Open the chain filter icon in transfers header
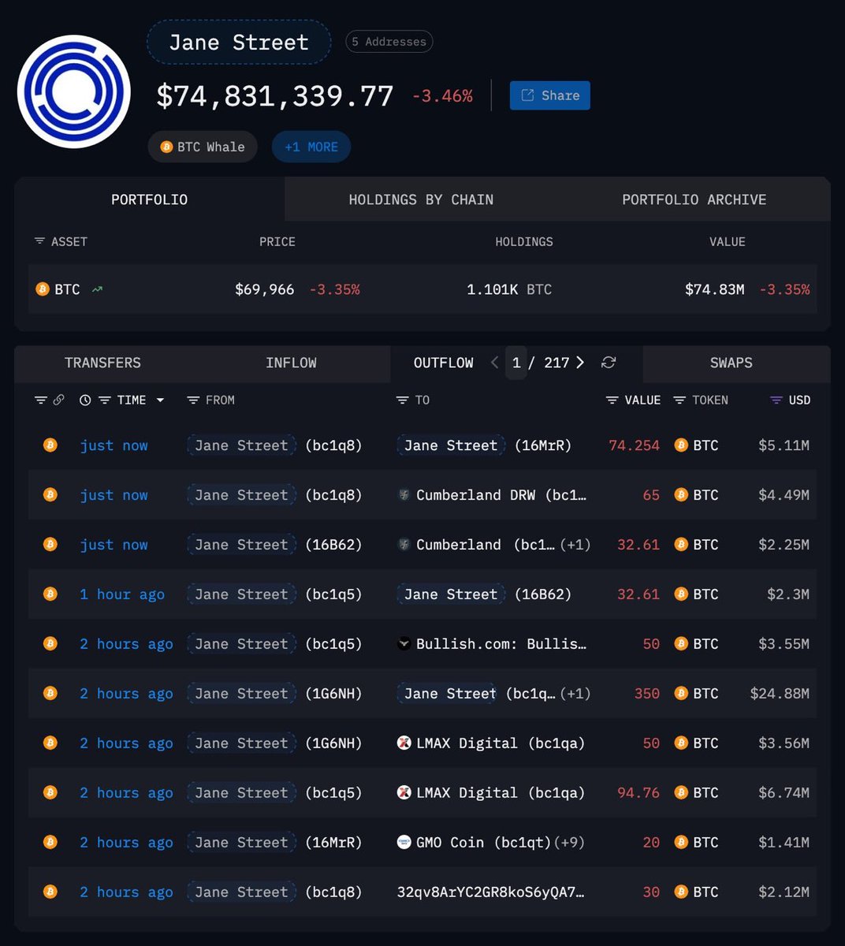This screenshot has height=946, width=845. coord(40,400)
